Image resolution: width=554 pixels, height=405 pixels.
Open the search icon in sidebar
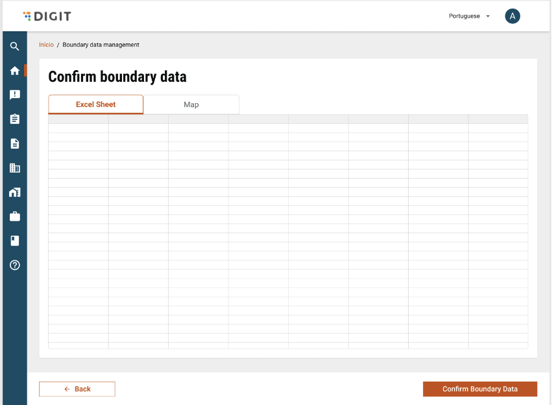[14, 46]
